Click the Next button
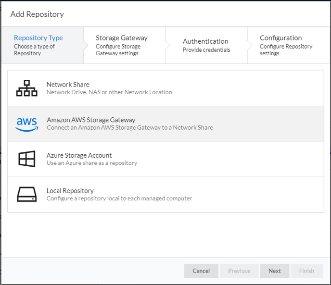Image resolution: width=331 pixels, height=285 pixels. [x=274, y=271]
